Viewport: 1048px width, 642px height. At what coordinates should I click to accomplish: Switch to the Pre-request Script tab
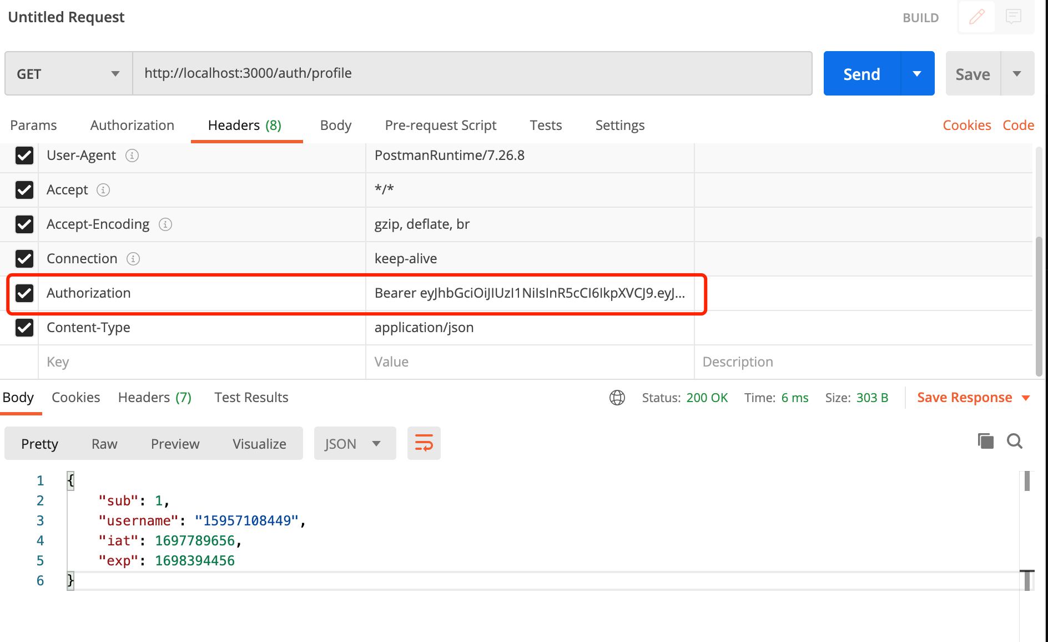441,126
